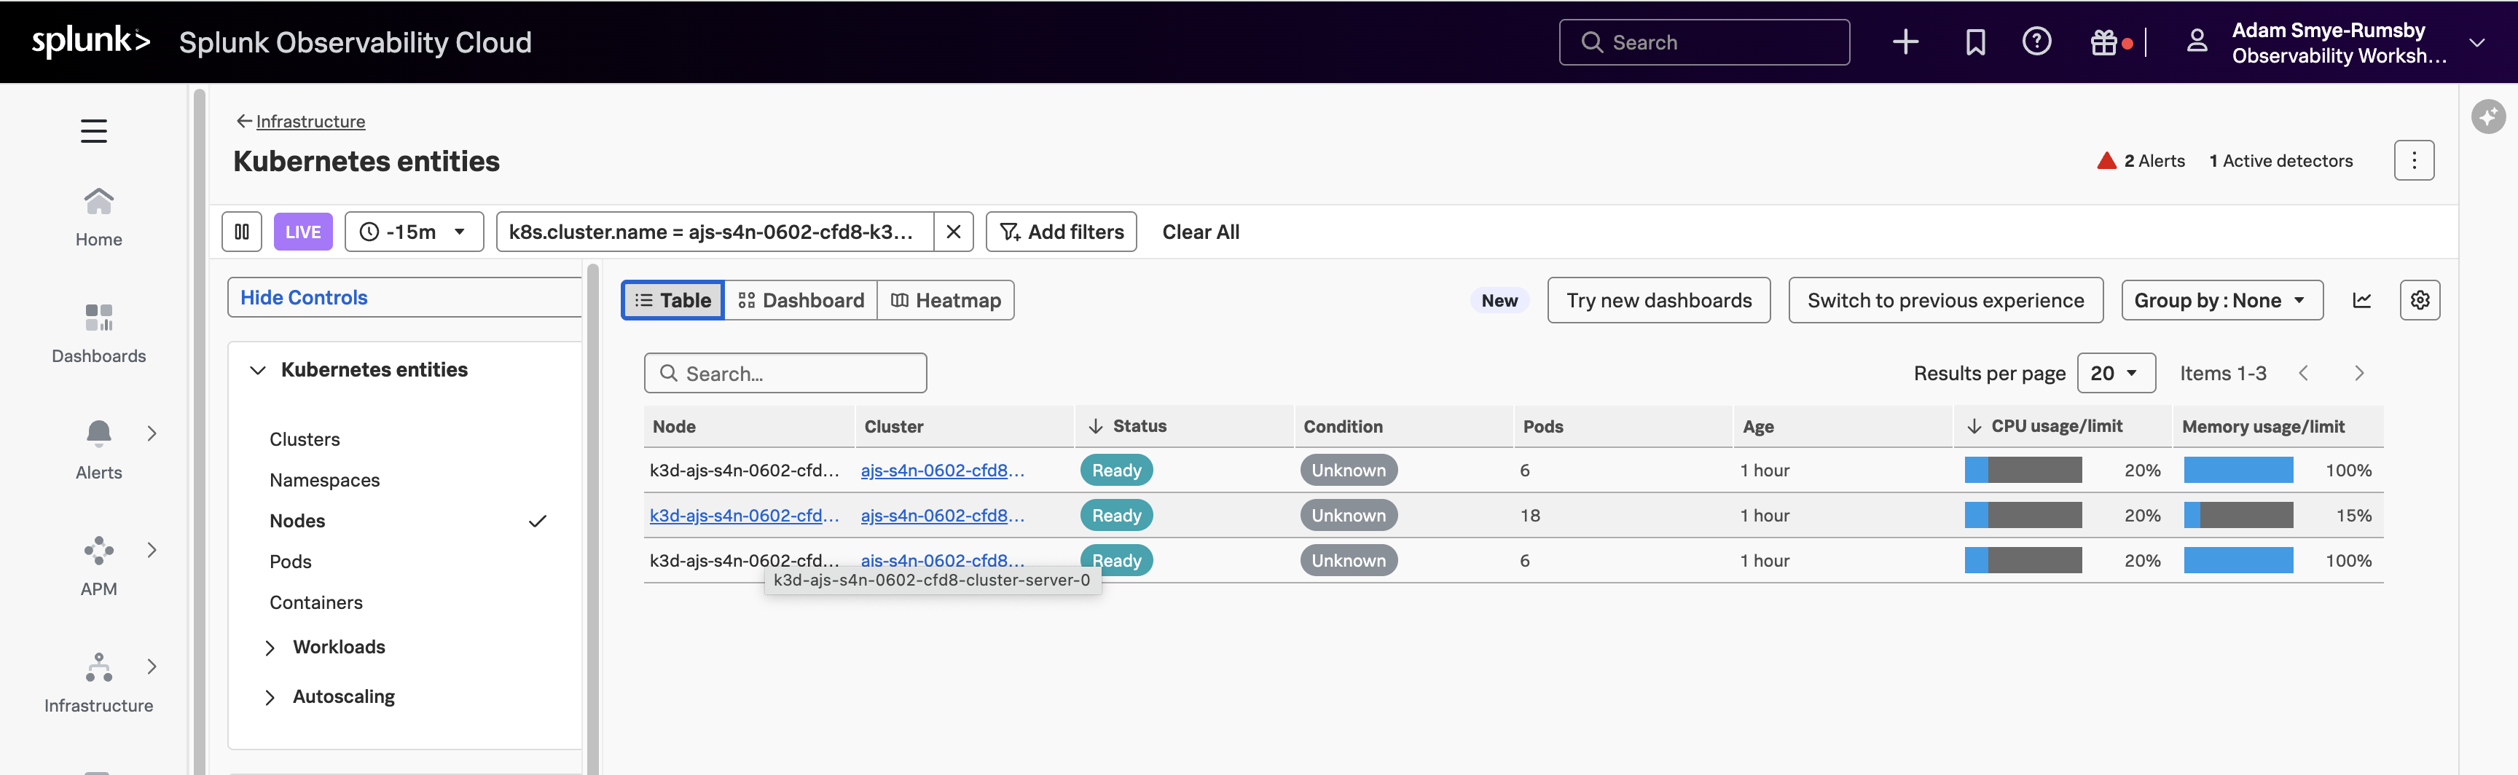Open the three-dot page actions menu
The width and height of the screenshot is (2518, 775).
coord(2413,160)
